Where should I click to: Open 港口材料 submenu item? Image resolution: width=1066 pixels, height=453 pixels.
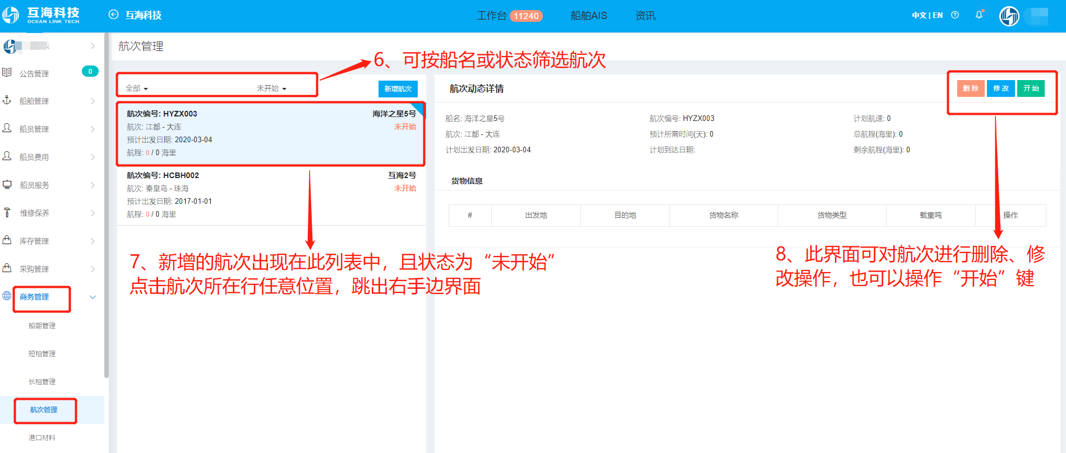(x=42, y=438)
